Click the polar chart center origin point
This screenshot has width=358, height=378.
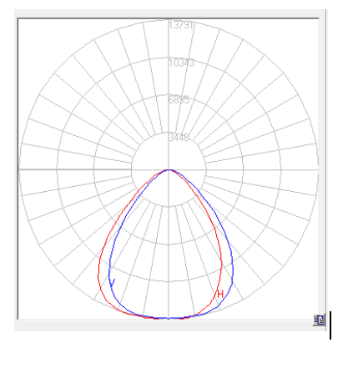[169, 169]
